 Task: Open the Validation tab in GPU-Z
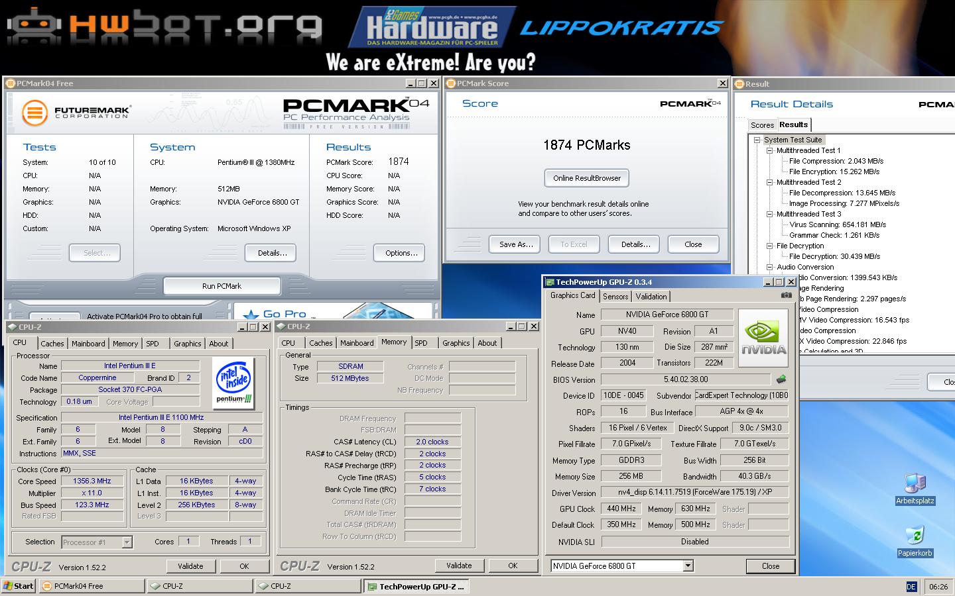click(651, 297)
